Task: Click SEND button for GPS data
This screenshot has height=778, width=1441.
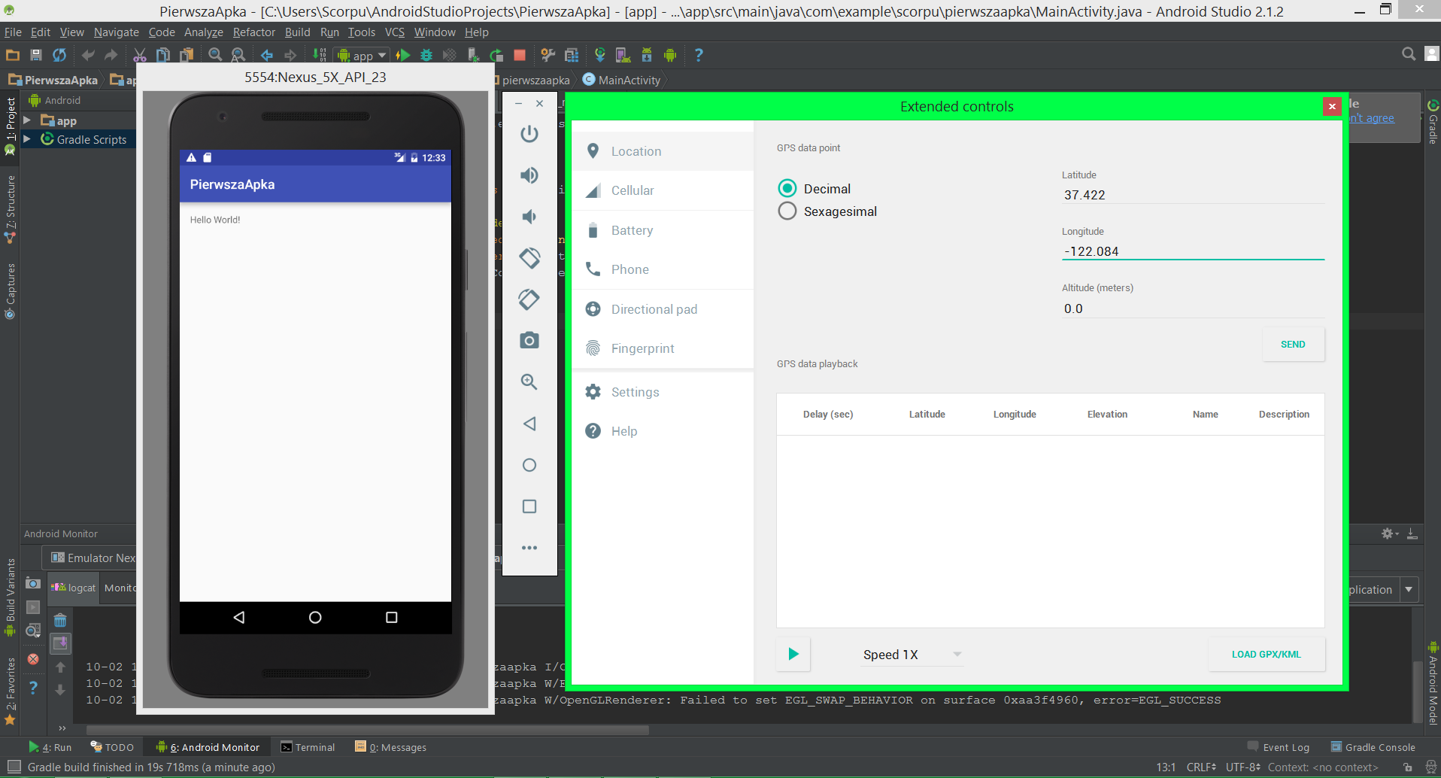Action: (1293, 345)
